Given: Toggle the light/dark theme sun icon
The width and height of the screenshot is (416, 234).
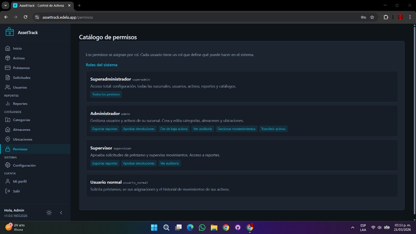Looking at the screenshot, I should point(49,212).
